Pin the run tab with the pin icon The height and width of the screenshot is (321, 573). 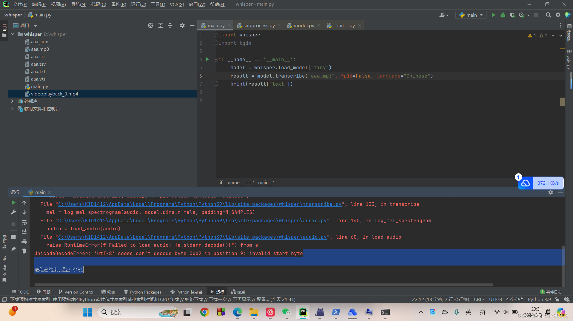(13, 249)
